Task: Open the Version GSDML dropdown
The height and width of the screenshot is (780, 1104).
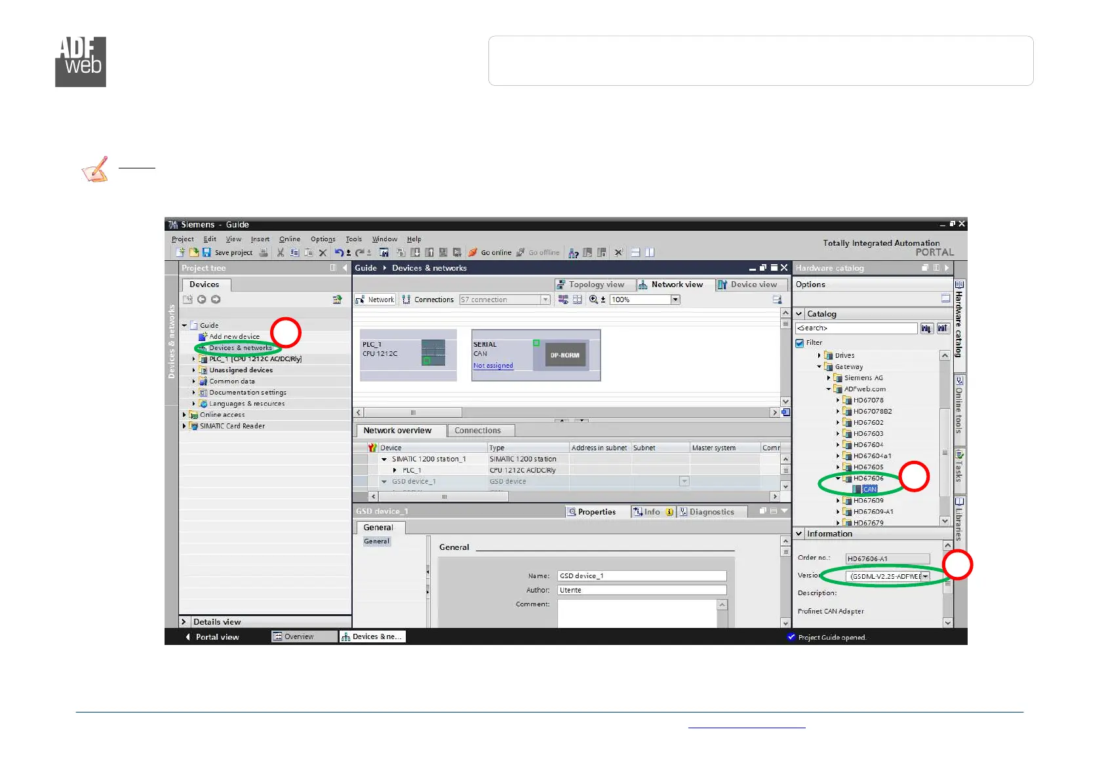Action: [x=926, y=577]
